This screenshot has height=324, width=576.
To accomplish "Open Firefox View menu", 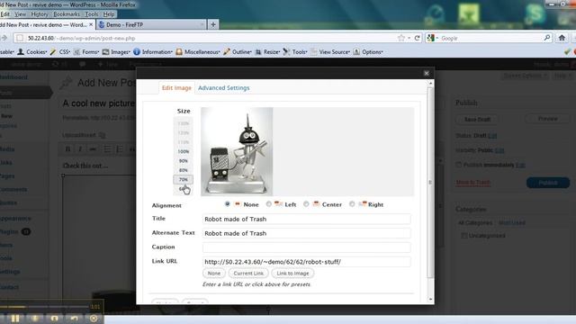I will point(20,14).
